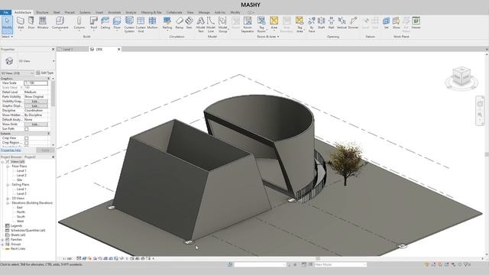Select the Model Text tool

(200, 24)
